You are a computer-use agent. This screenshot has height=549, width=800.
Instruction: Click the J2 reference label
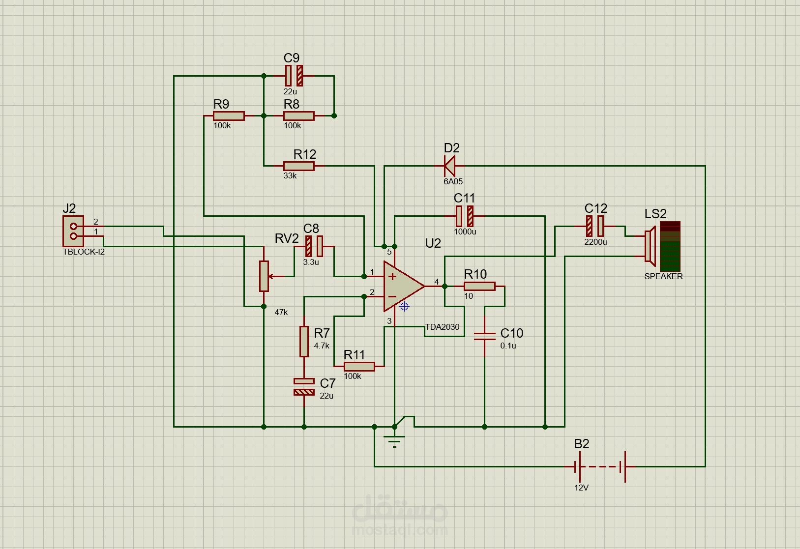point(69,208)
